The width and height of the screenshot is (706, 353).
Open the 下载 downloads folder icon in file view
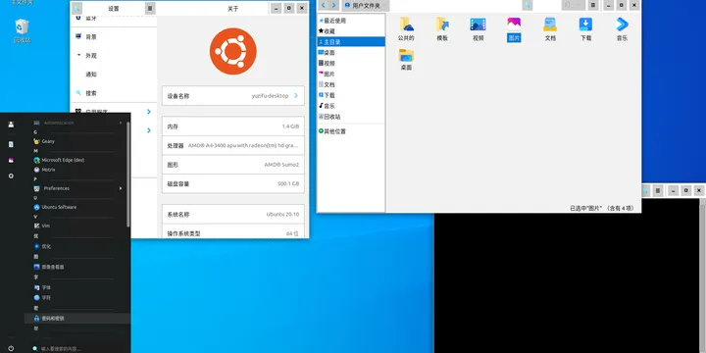pos(585,29)
